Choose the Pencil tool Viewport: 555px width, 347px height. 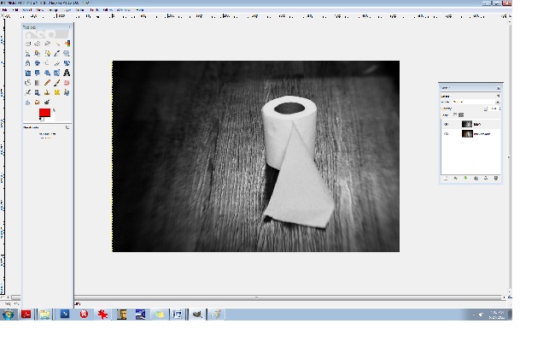click(48, 83)
